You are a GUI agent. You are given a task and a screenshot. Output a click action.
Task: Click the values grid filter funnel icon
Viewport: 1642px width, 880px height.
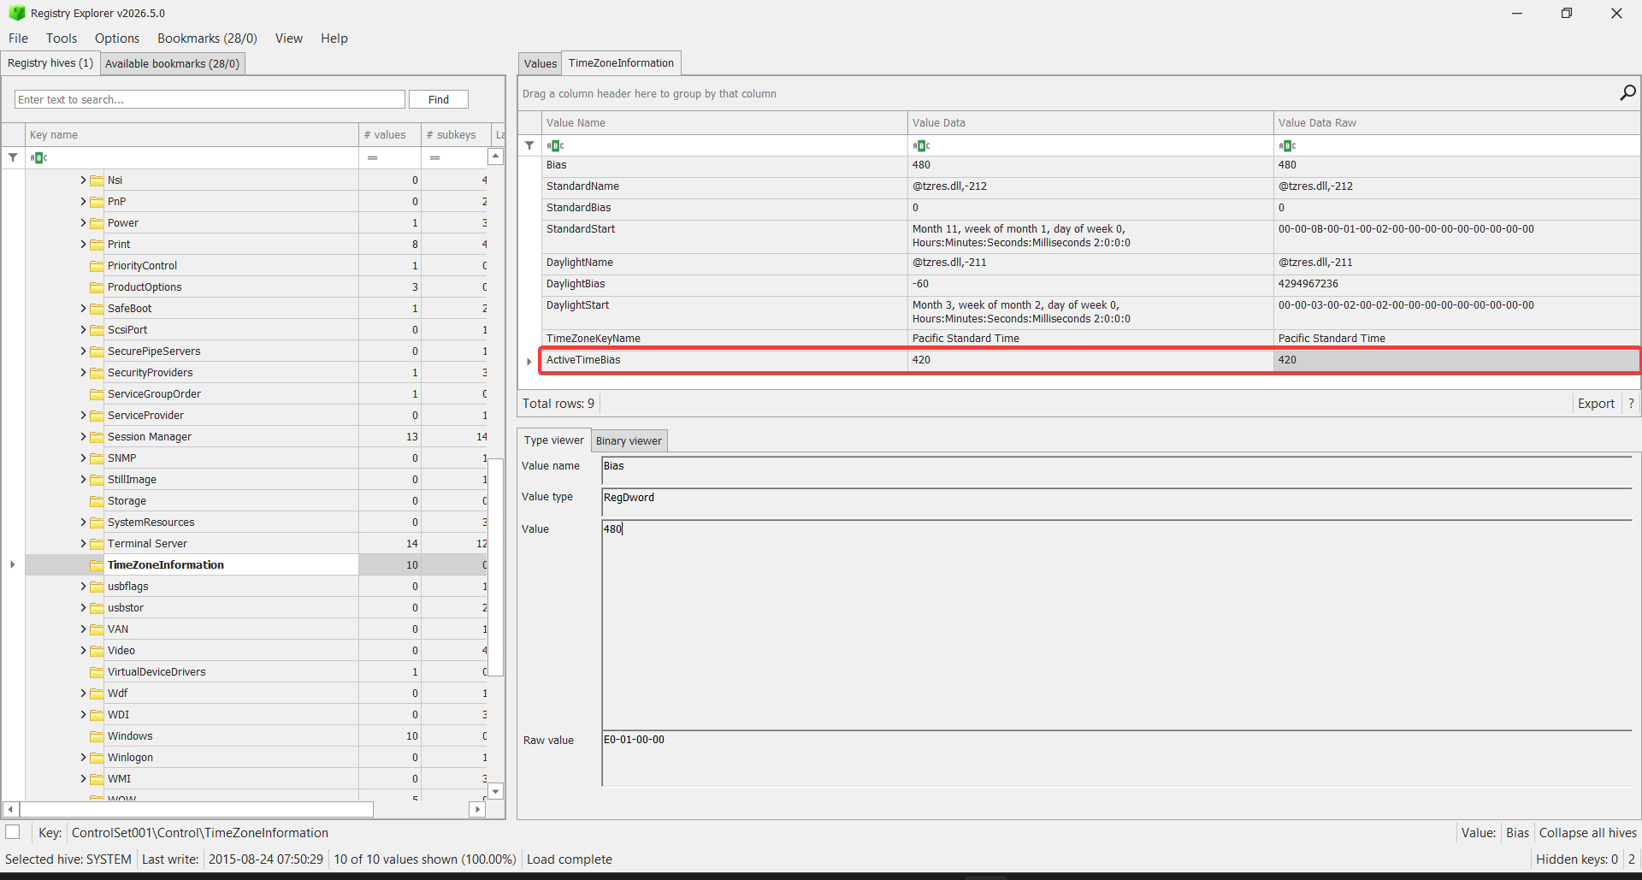tap(529, 145)
